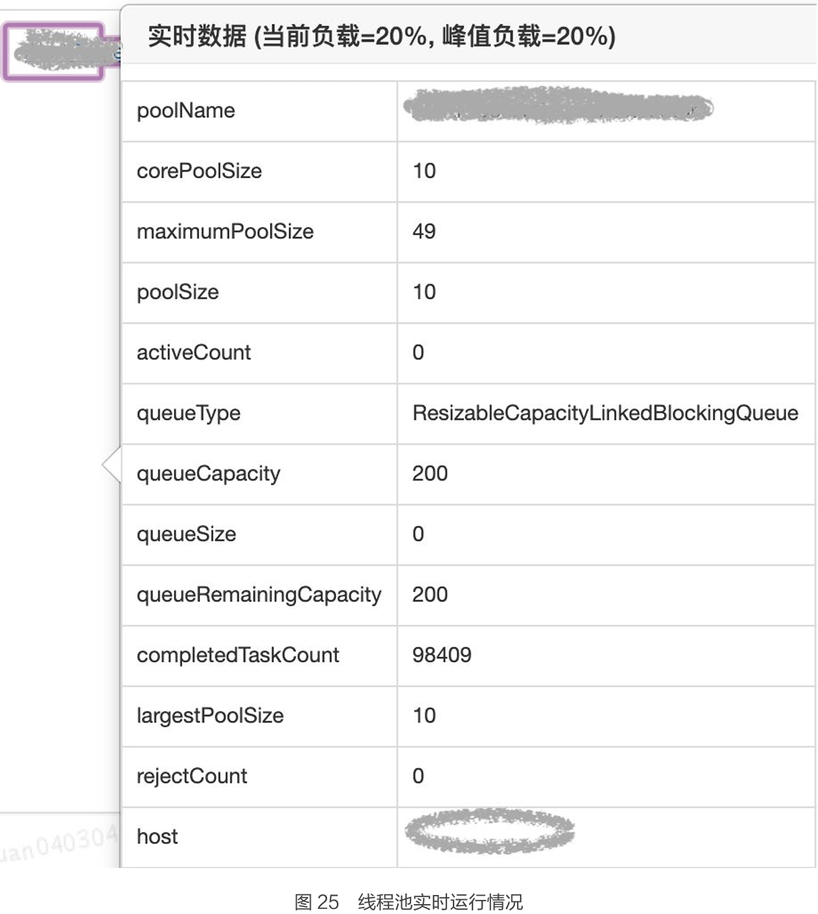Select the rejectCount value 0
This screenshot has height=914, width=818.
(x=418, y=776)
